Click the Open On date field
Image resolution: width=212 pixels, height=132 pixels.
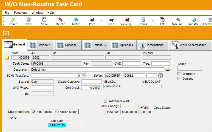129,112
